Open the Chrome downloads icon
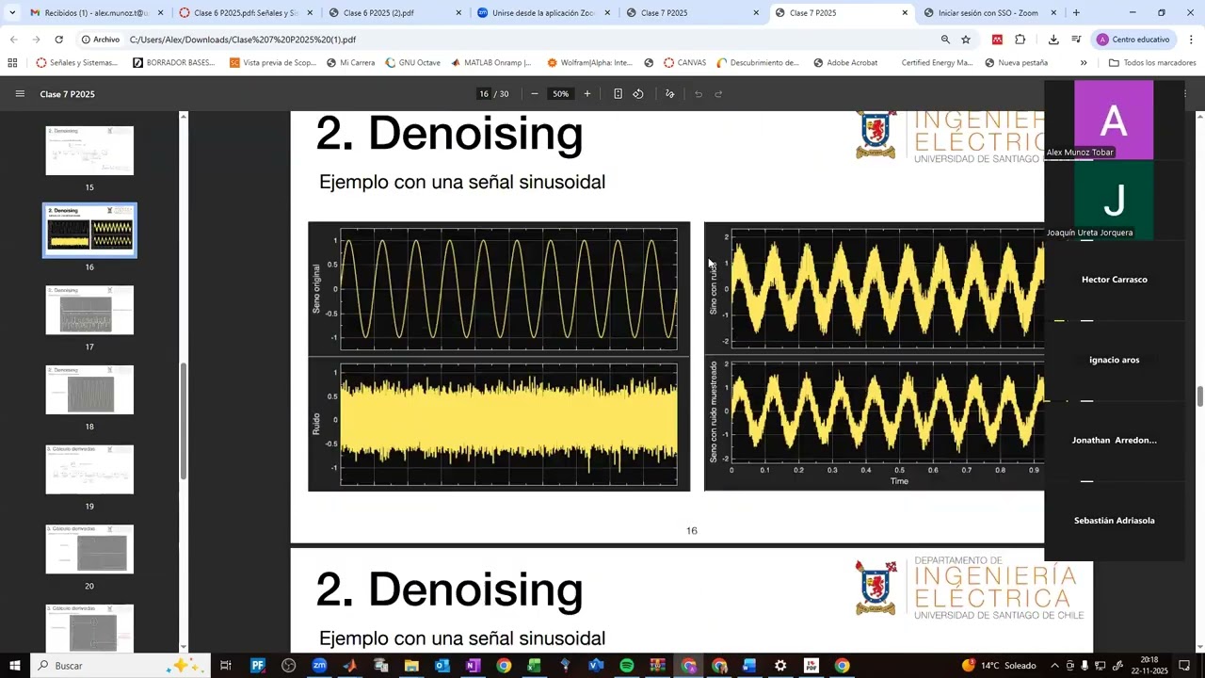This screenshot has width=1205, height=678. tap(1053, 40)
